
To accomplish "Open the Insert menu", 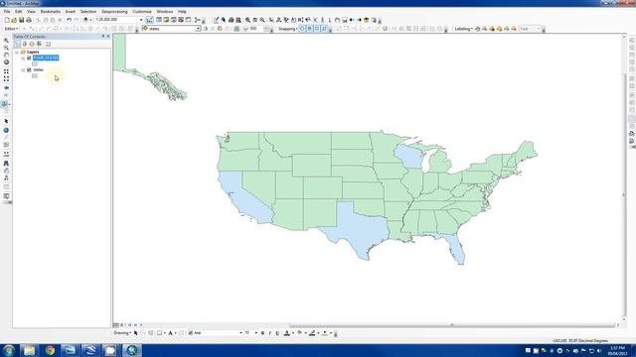I will tap(71, 12).
